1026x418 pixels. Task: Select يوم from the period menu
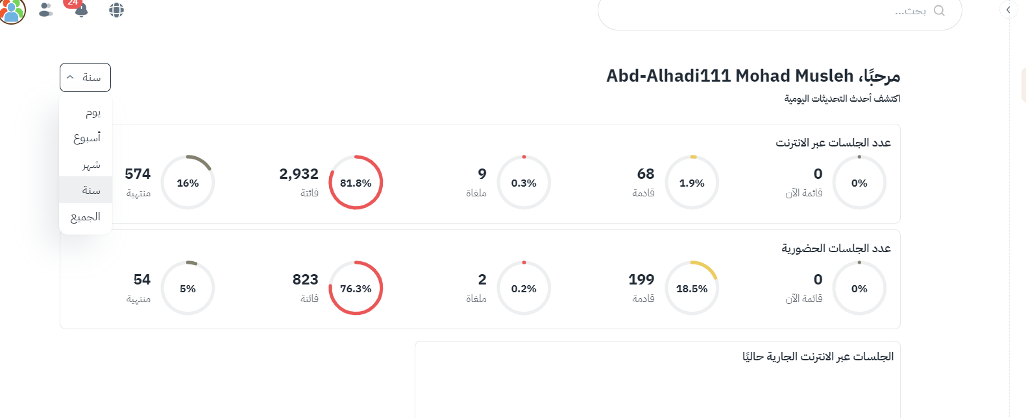coord(93,112)
